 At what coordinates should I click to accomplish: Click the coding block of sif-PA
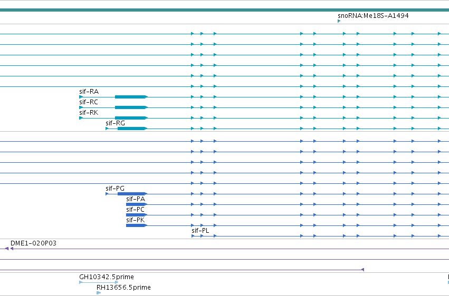(136, 204)
